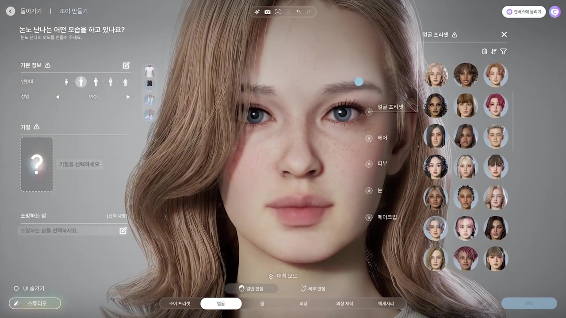Select the elderly fifth age group icon

[125, 82]
